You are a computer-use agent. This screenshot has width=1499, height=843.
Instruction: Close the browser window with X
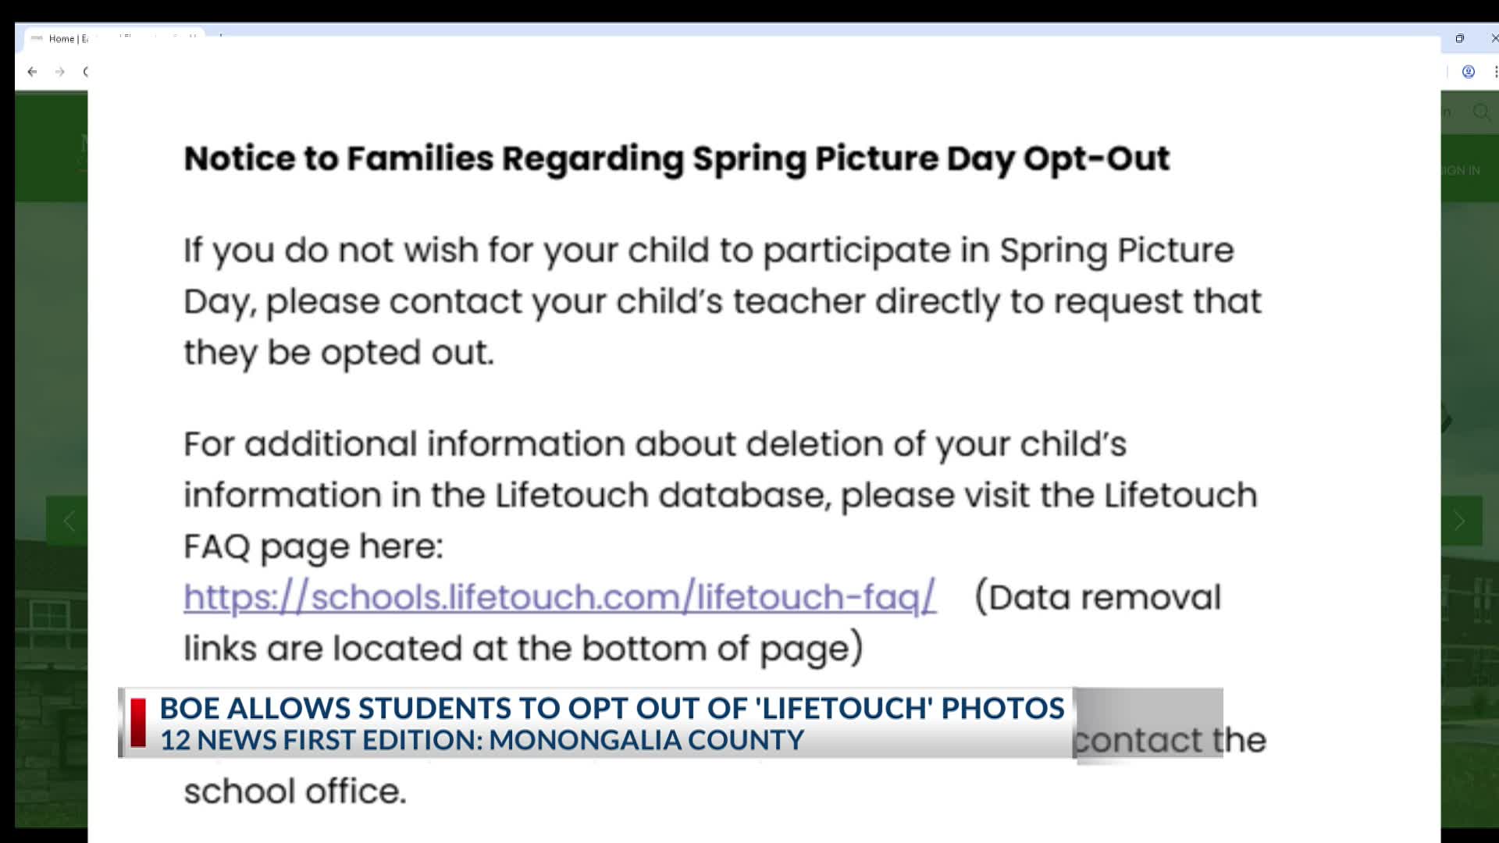pos(1494,38)
